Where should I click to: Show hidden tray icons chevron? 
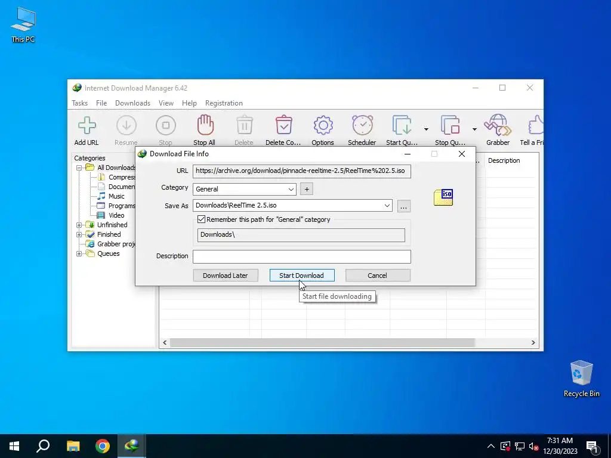491,446
